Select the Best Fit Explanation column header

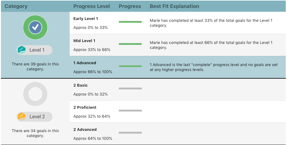[174, 6]
